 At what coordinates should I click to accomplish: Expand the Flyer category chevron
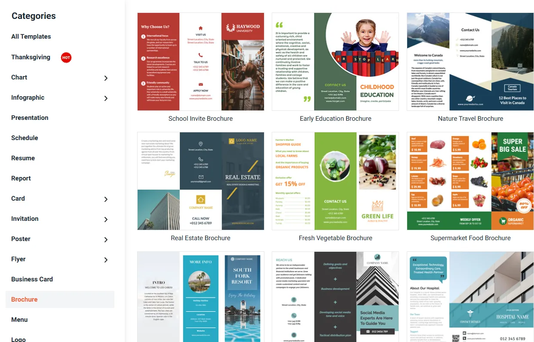106,260
